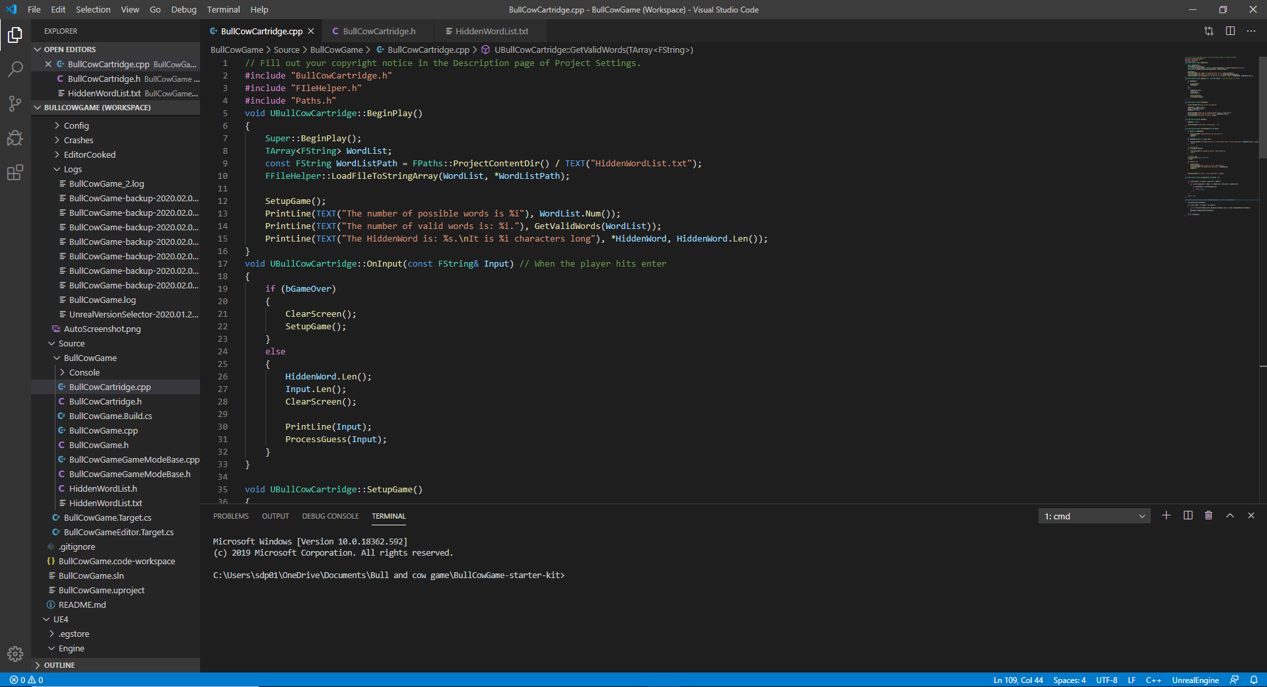
Task: Click the C++ language mode in status bar
Action: coord(1153,680)
